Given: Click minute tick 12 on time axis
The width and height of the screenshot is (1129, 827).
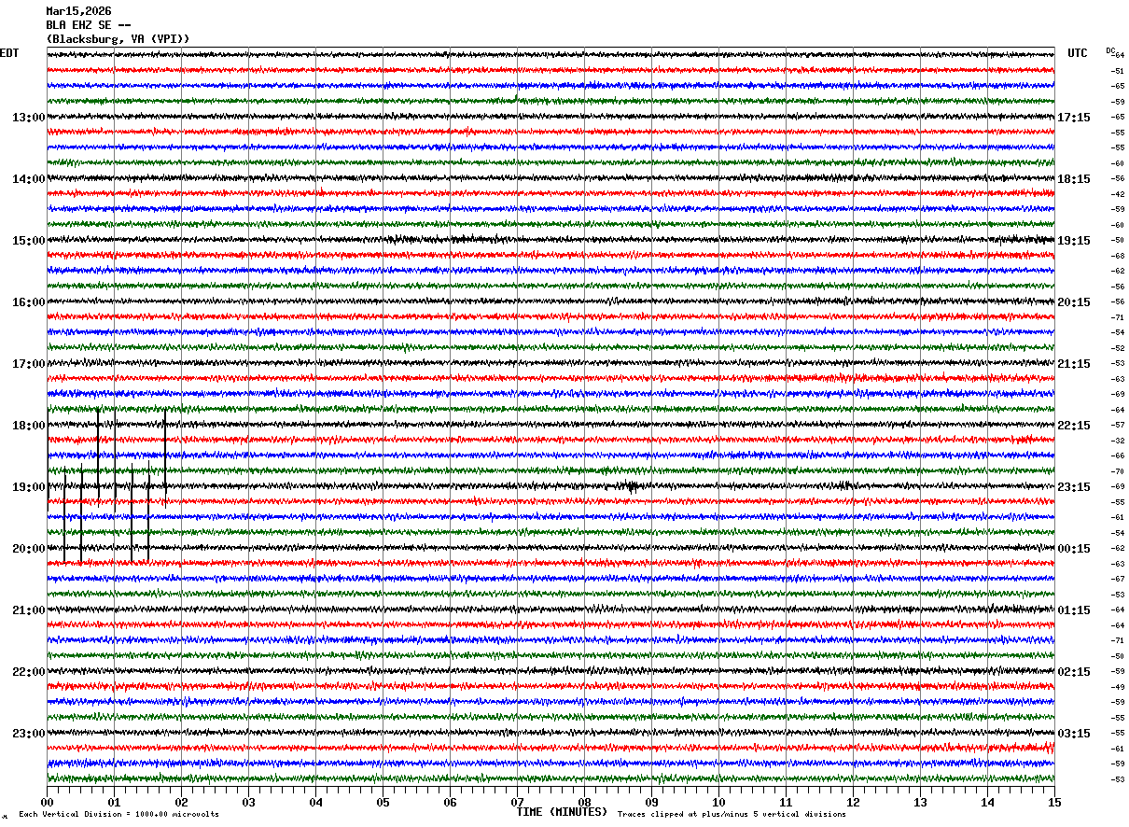Looking at the screenshot, I should click(853, 802).
